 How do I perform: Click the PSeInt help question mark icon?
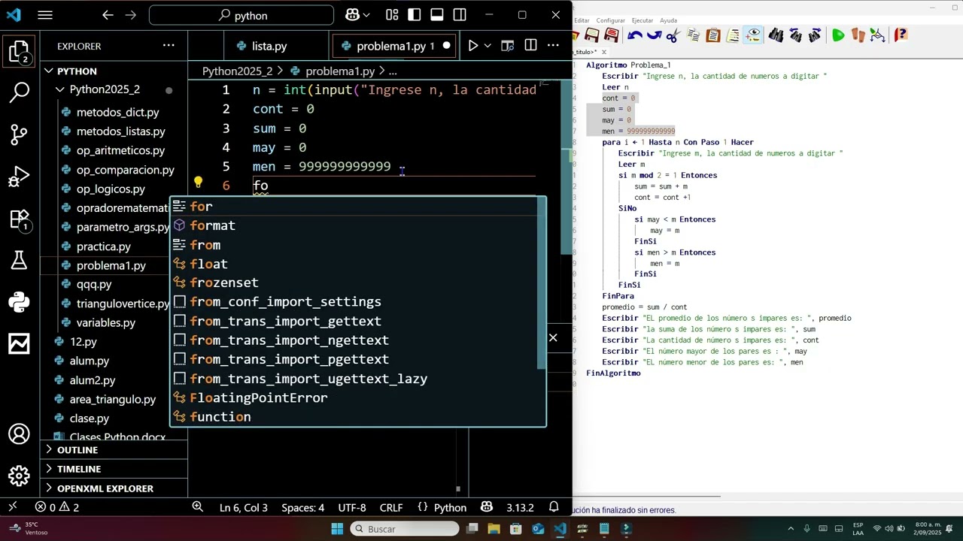901,35
